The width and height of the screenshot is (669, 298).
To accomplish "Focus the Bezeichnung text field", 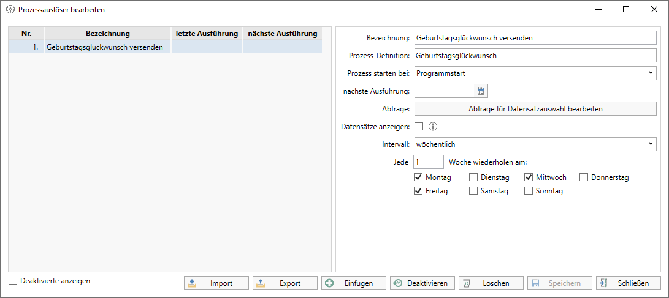I will (x=535, y=37).
